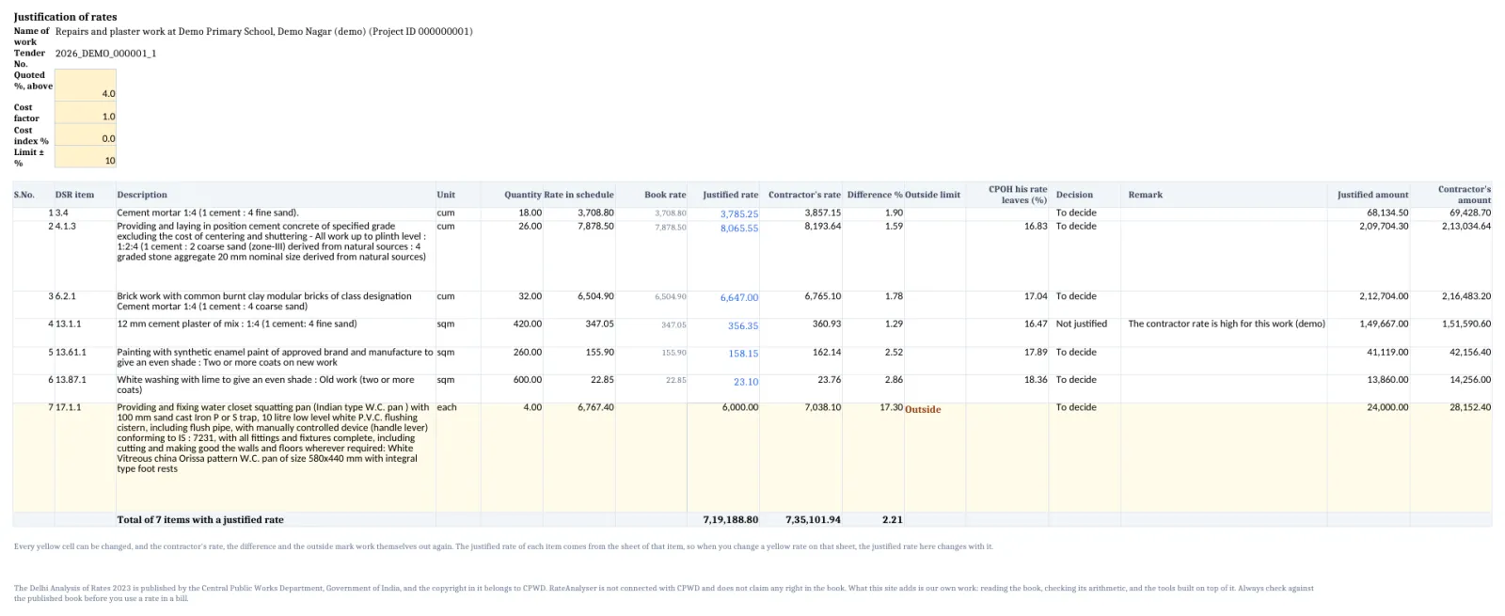
Task: Select the Rate in schedule column header
Action: click(x=578, y=195)
